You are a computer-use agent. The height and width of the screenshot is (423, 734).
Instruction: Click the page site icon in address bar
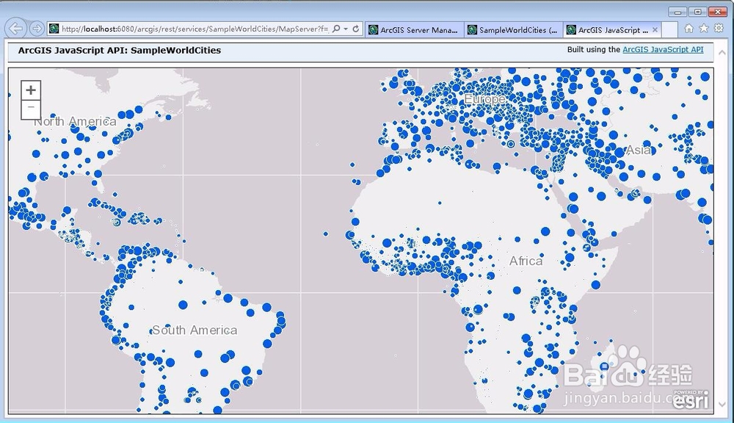click(54, 29)
